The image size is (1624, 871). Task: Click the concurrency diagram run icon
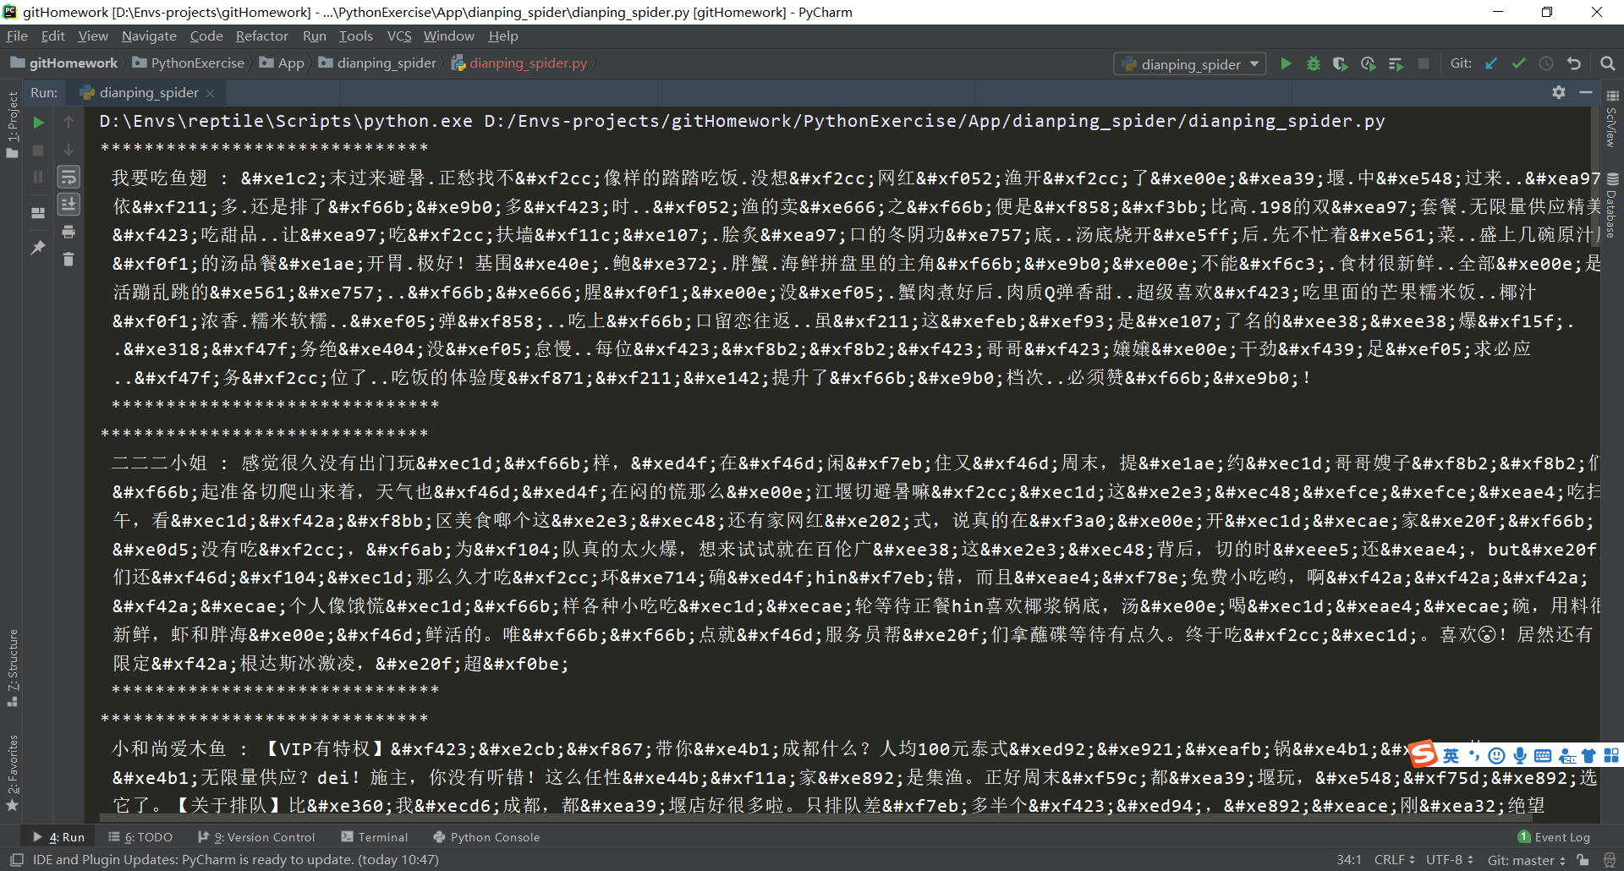point(1396,63)
